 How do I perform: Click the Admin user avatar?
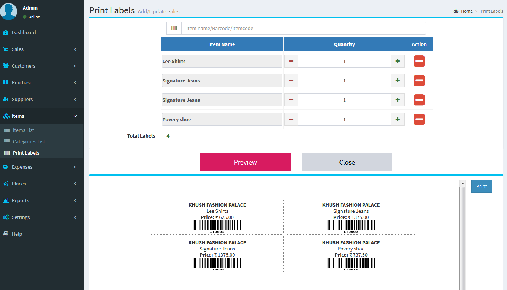8,11
